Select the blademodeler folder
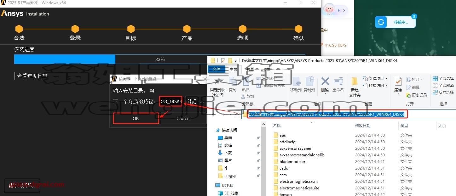Viewport: 456px width, 196px height. click(292, 161)
